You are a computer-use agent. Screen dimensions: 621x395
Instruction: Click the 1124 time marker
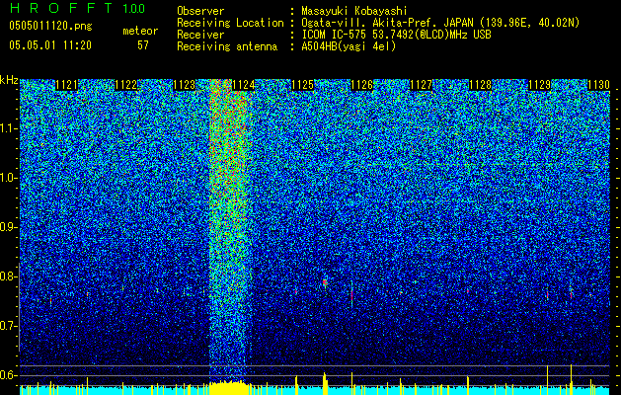point(244,85)
